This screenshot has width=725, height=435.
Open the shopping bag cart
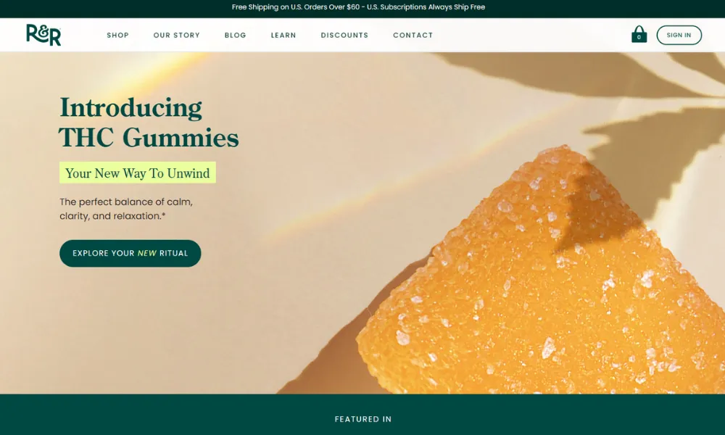pos(639,34)
